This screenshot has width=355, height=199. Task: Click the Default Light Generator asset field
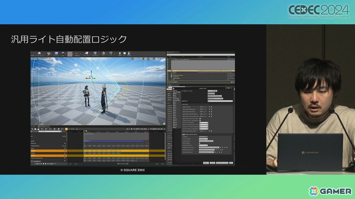pos(206,152)
